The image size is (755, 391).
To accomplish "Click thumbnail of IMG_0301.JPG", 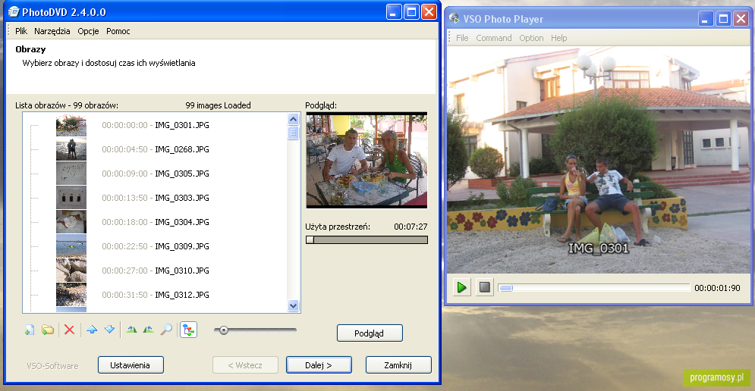I will coord(71,125).
